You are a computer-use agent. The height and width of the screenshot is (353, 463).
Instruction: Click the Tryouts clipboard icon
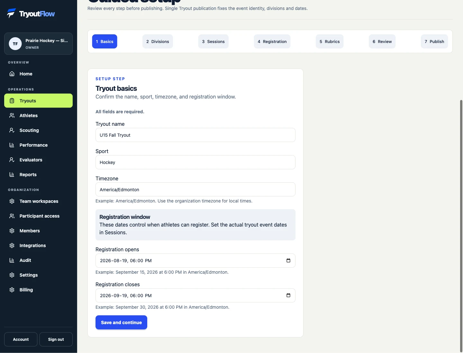pos(12,101)
